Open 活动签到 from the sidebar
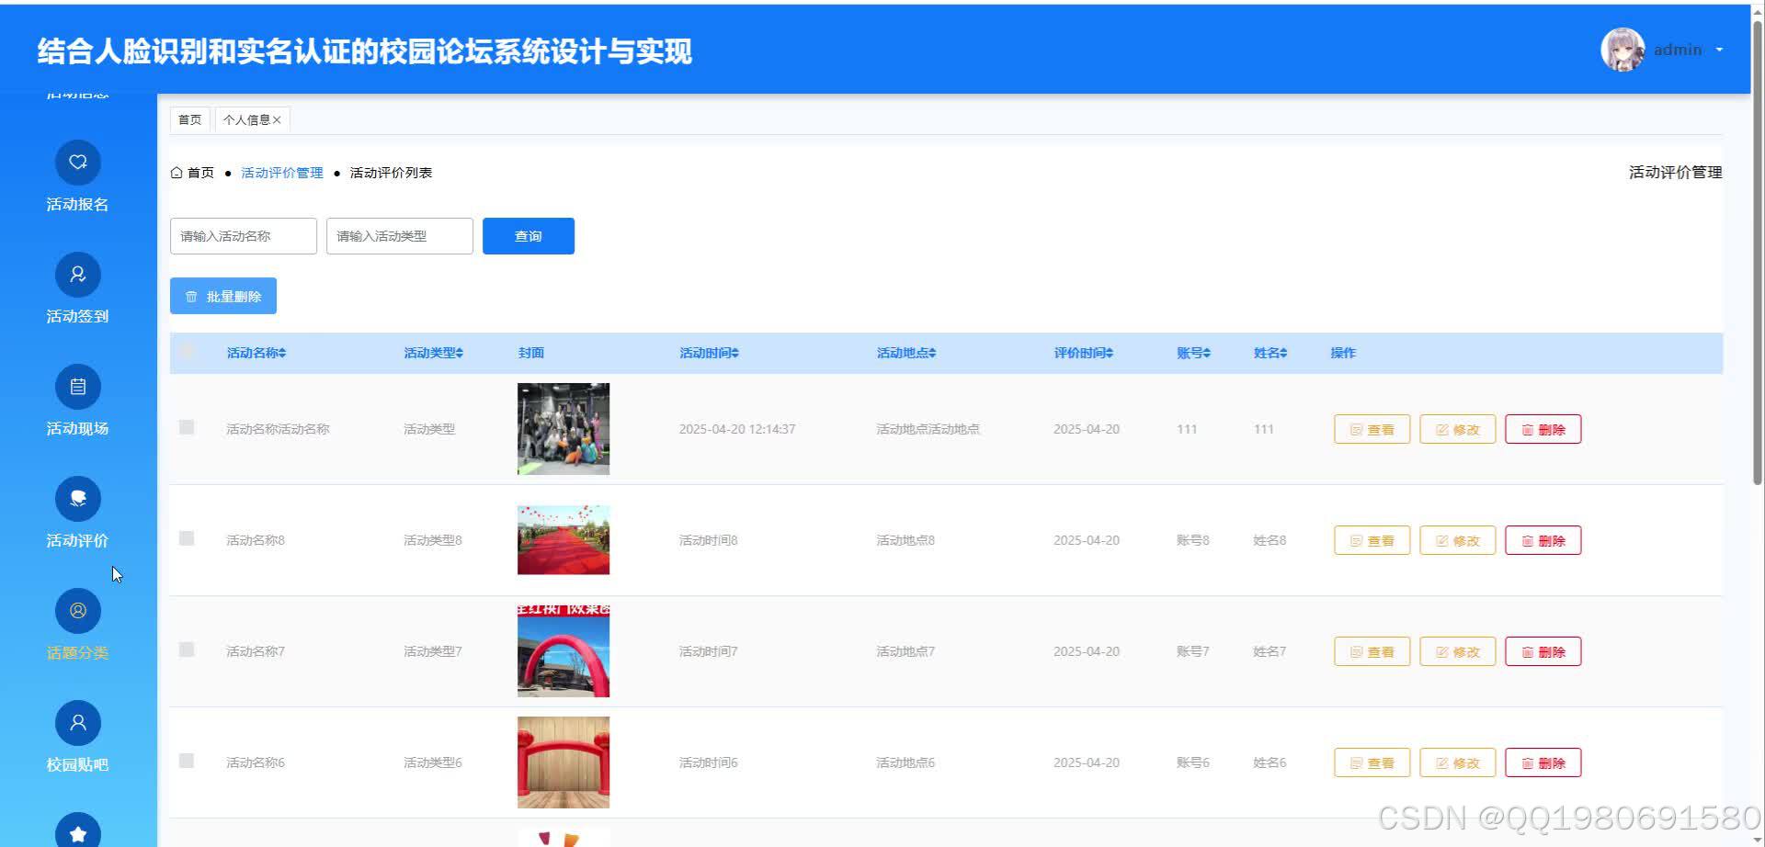 77,274
